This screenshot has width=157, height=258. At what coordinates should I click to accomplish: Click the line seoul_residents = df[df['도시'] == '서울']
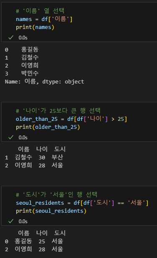click(82, 203)
